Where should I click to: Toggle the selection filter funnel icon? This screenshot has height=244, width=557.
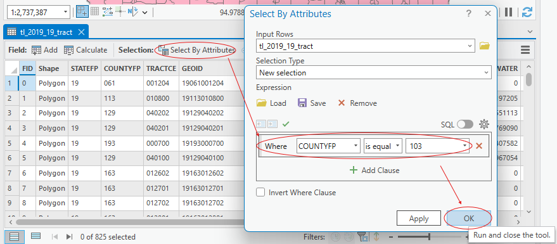click(362, 236)
